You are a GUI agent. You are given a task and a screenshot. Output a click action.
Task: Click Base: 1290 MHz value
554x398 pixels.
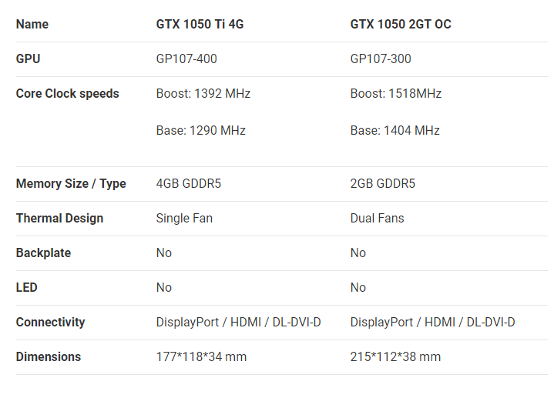pyautogui.click(x=200, y=130)
